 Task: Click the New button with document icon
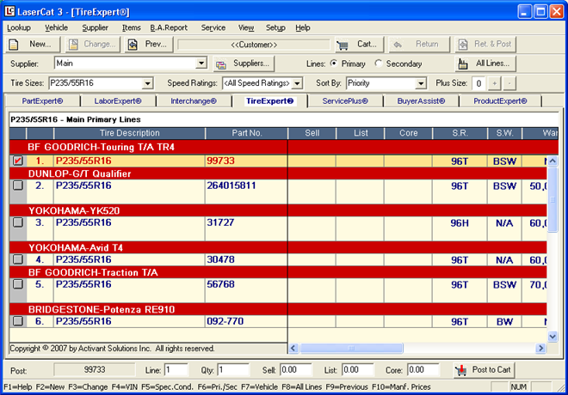pyautogui.click(x=33, y=45)
